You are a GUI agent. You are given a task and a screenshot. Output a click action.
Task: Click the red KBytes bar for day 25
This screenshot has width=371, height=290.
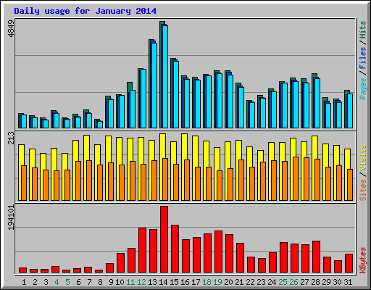point(284,257)
